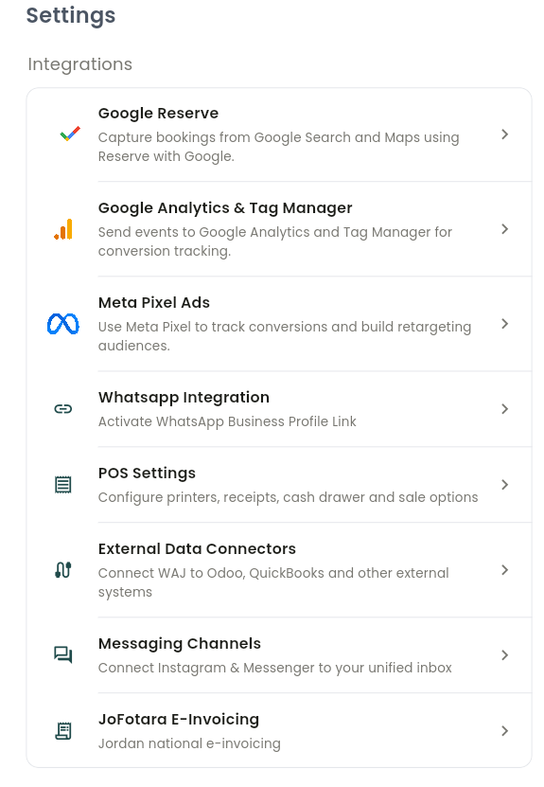Open the Messaging Channels title
This screenshot has height=787, width=544.
point(180,644)
